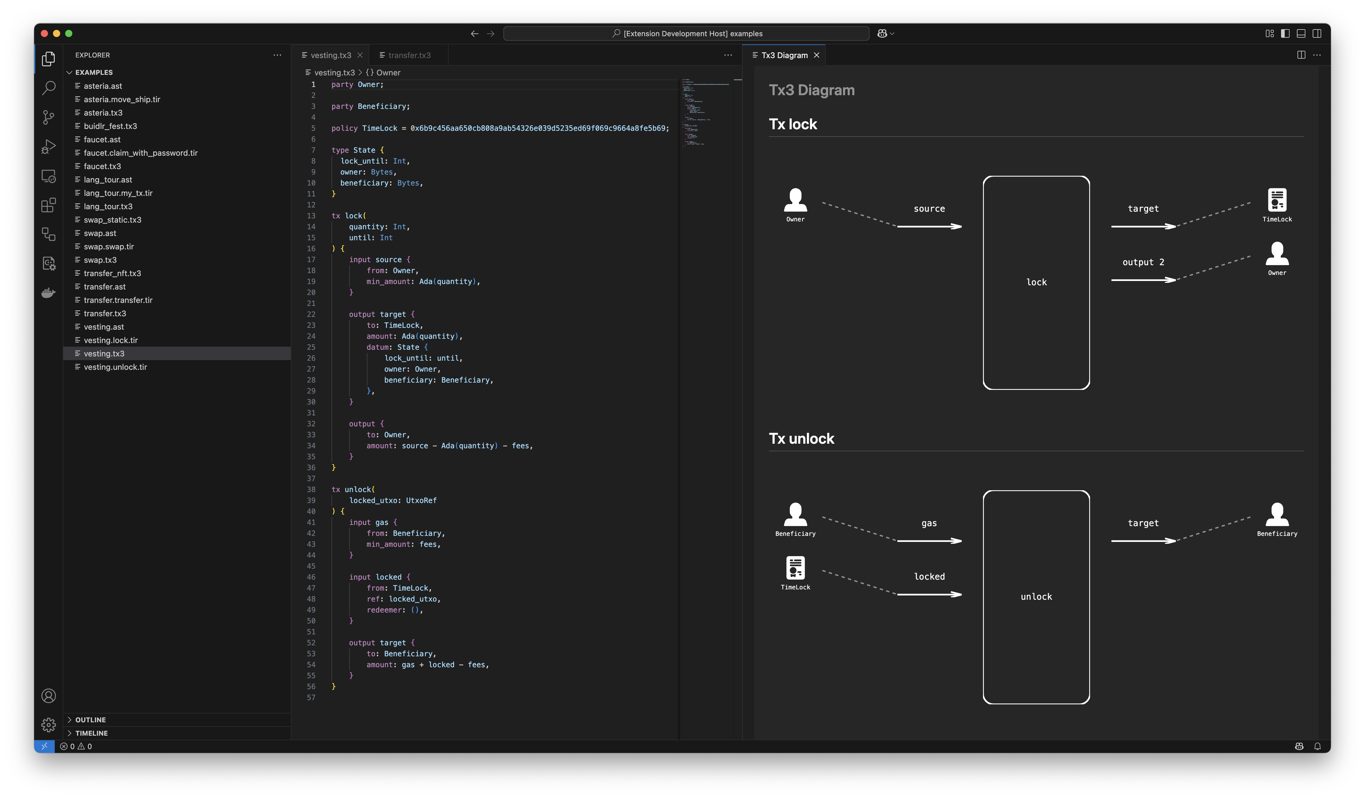Open the Search view in activity bar

49,88
